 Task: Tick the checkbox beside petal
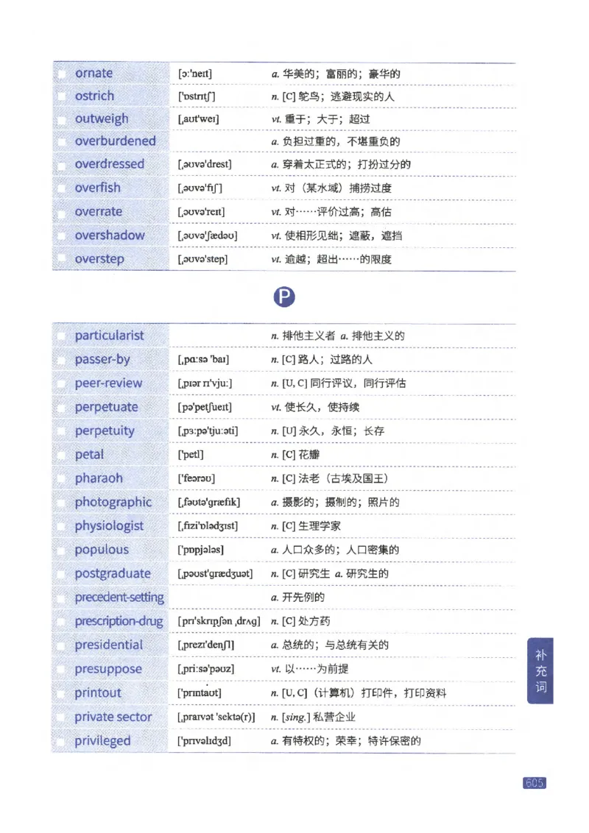click(x=62, y=454)
